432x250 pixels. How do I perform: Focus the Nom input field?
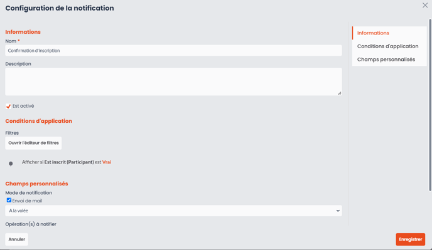tap(173, 51)
